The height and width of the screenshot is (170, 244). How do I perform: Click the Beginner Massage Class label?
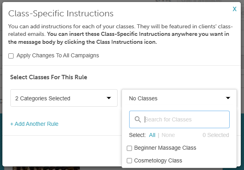(165, 148)
